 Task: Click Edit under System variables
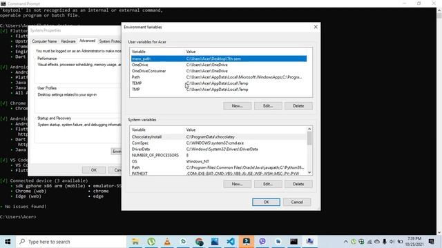pos(268,184)
